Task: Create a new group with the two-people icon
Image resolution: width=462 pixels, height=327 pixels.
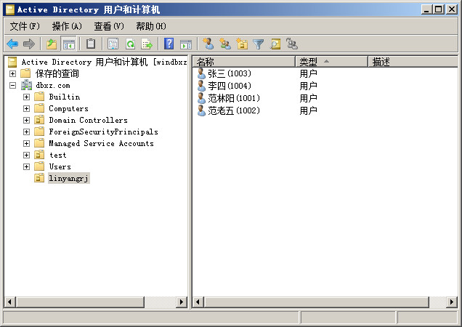Action: pos(225,44)
